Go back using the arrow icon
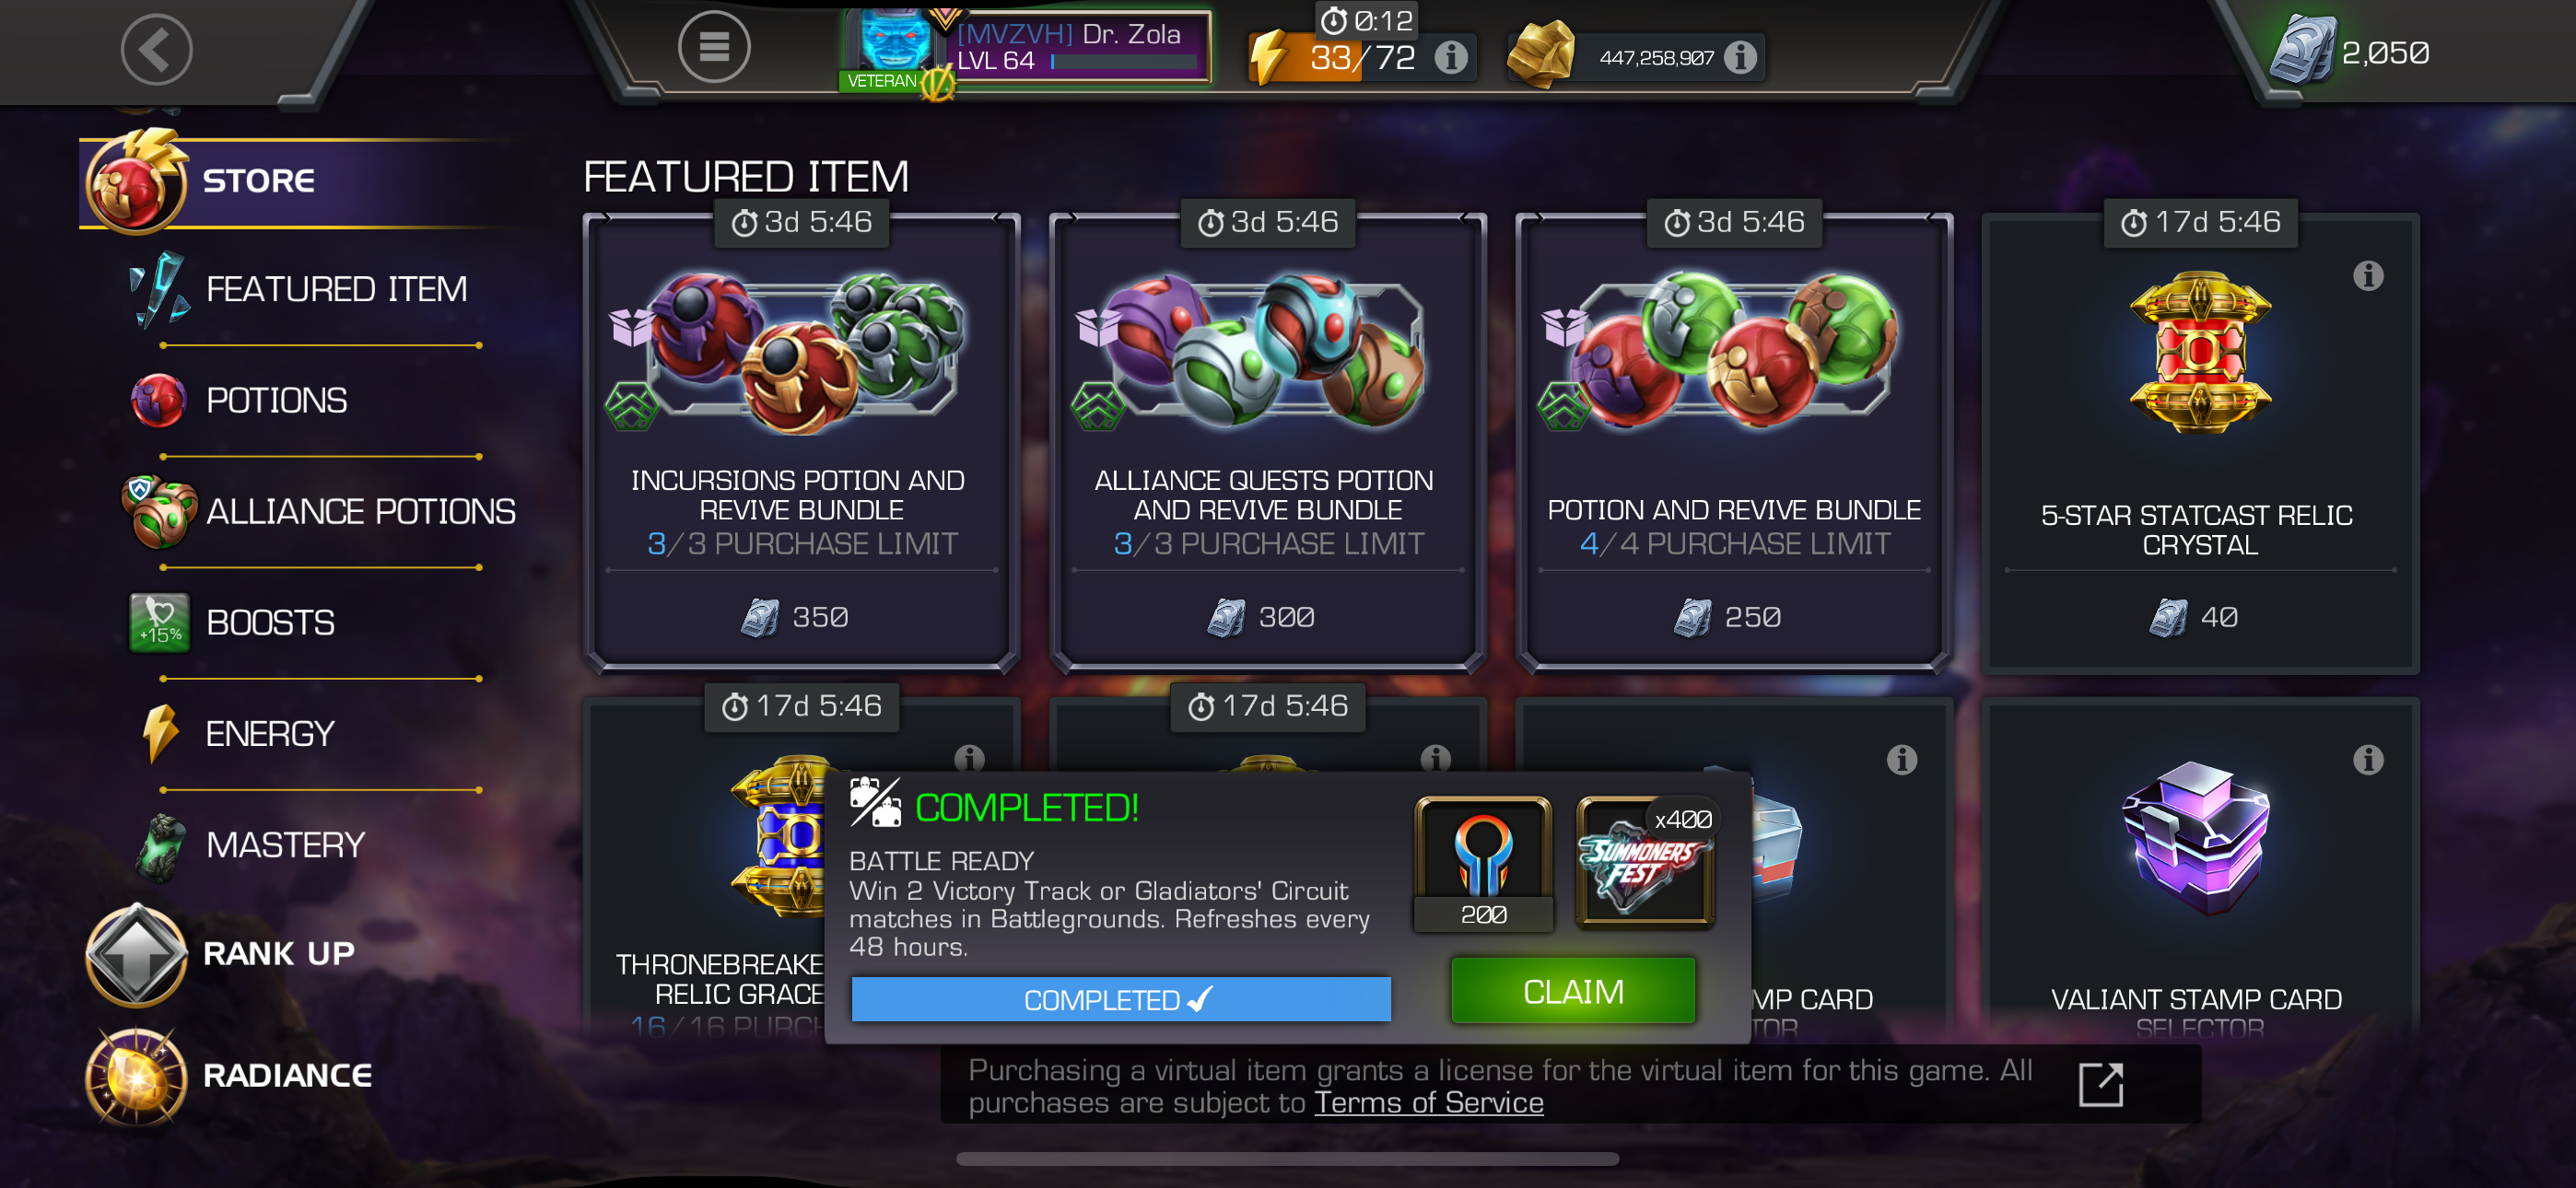Image resolution: width=2576 pixels, height=1188 pixels. [x=156, y=48]
